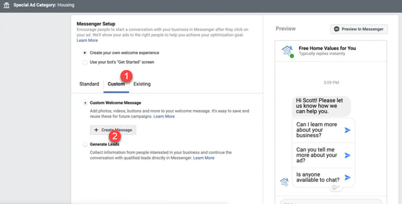402x204 pixels.
Task: Click the 'Hi Scott!' greeting message bubble
Action: 321,106
